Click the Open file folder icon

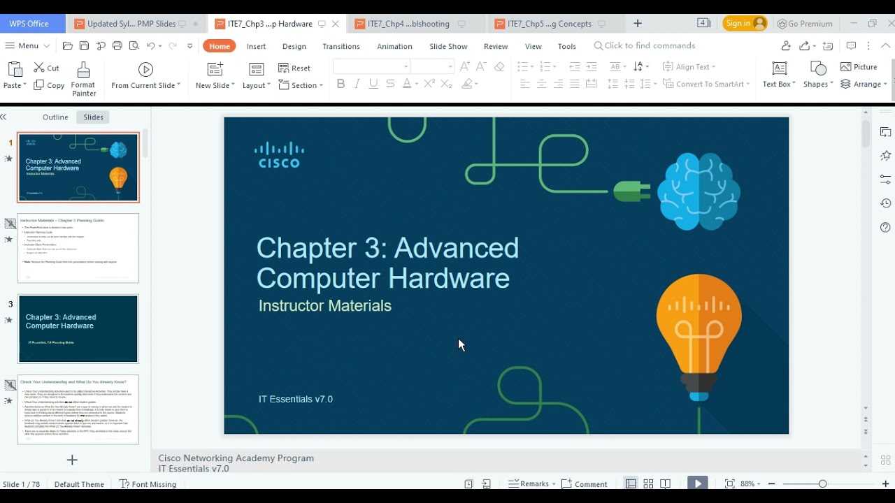[x=67, y=46]
